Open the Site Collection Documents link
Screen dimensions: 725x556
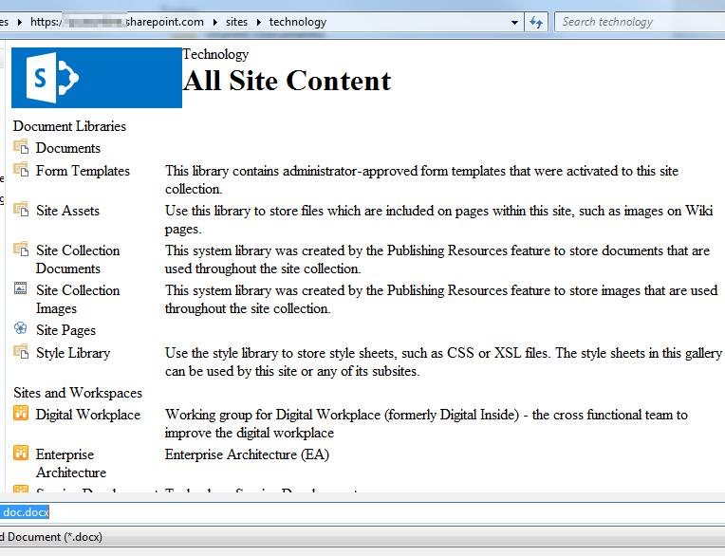tap(78, 259)
